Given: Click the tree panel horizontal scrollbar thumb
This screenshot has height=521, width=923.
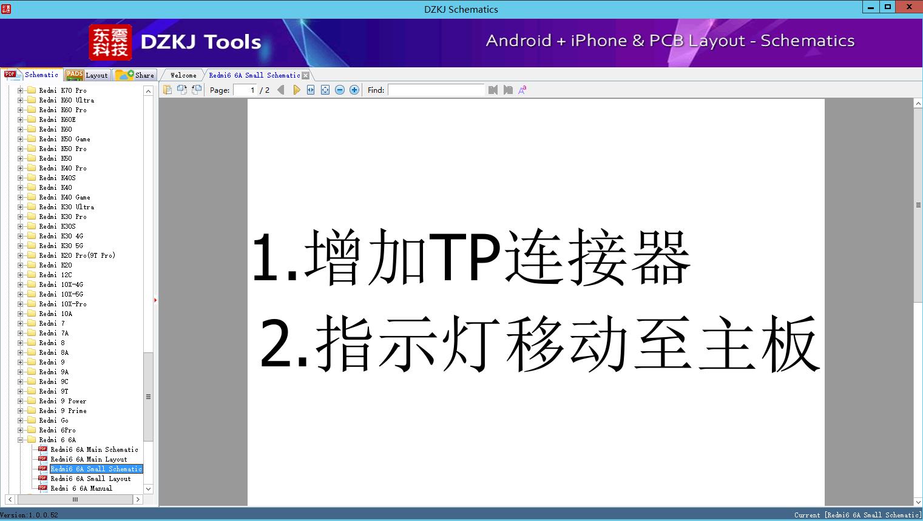Looking at the screenshot, I should 75,500.
